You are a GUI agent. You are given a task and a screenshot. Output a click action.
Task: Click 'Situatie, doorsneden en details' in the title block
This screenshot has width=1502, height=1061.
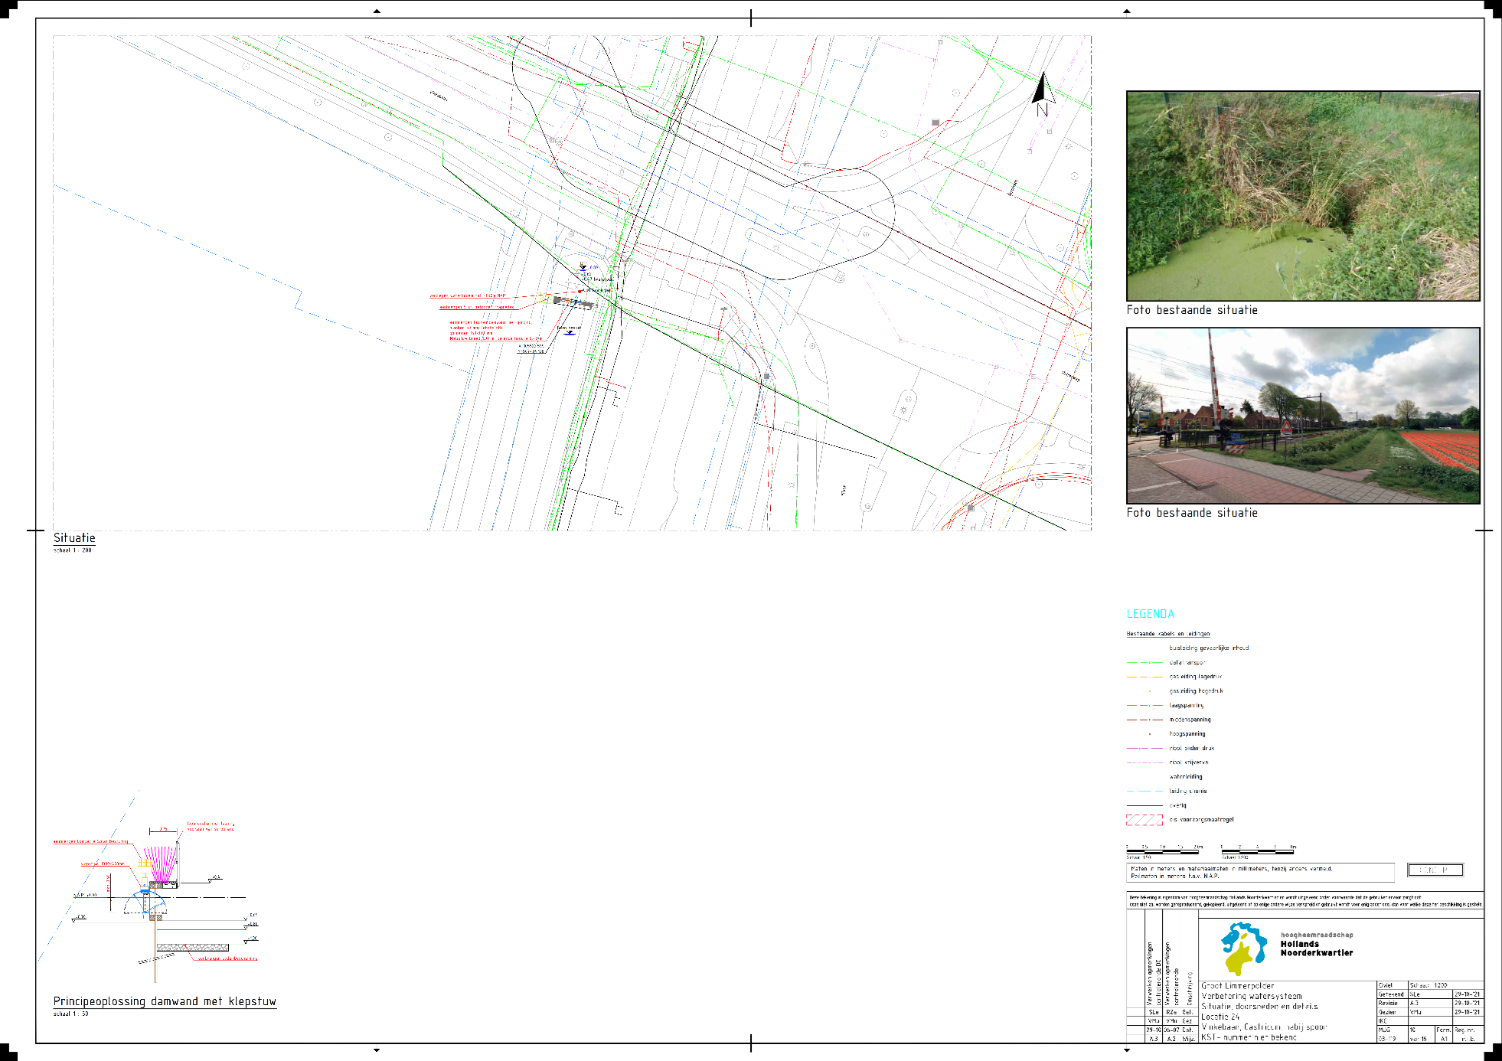coord(1259,1007)
